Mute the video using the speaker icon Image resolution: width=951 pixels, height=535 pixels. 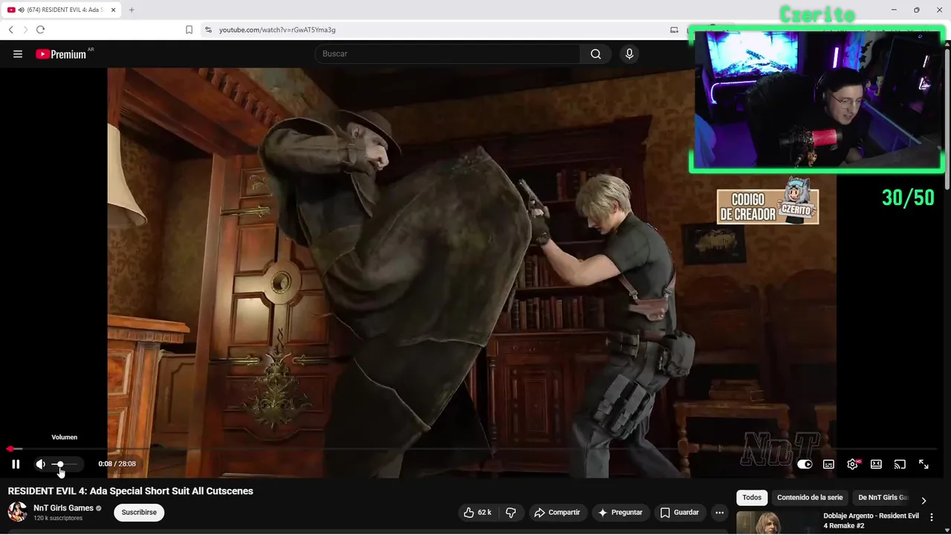click(41, 464)
